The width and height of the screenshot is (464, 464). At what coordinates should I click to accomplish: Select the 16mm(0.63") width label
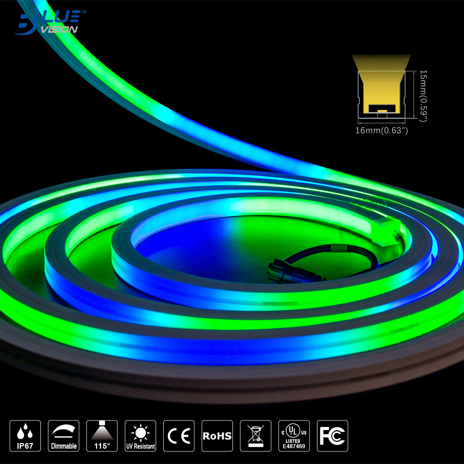(x=381, y=130)
